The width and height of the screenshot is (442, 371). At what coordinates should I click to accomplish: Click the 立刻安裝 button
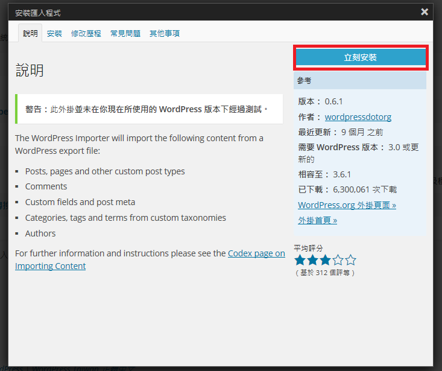tap(360, 57)
